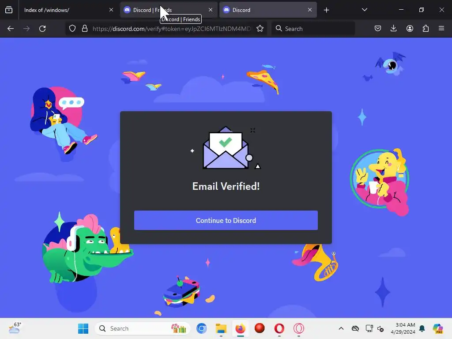The width and height of the screenshot is (452, 339).
Task: Show site security padlock info
Action: click(x=85, y=29)
